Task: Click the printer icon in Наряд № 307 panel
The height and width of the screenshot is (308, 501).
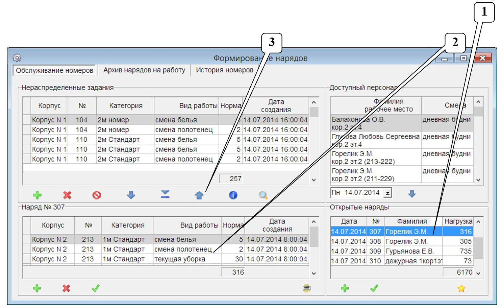Action: (306, 288)
